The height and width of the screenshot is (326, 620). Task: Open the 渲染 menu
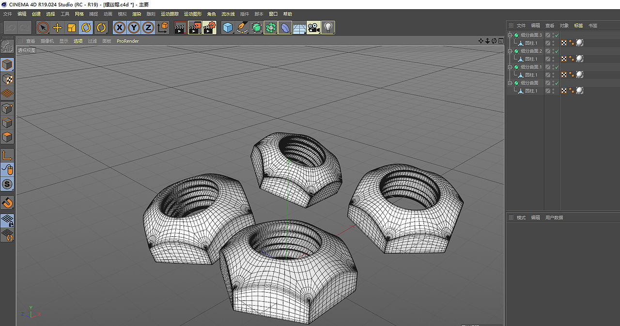tap(136, 14)
